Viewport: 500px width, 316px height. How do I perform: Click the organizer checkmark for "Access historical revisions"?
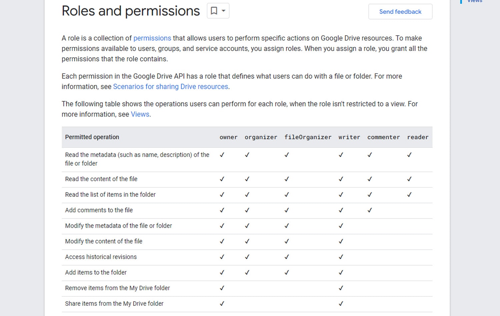pos(247,257)
